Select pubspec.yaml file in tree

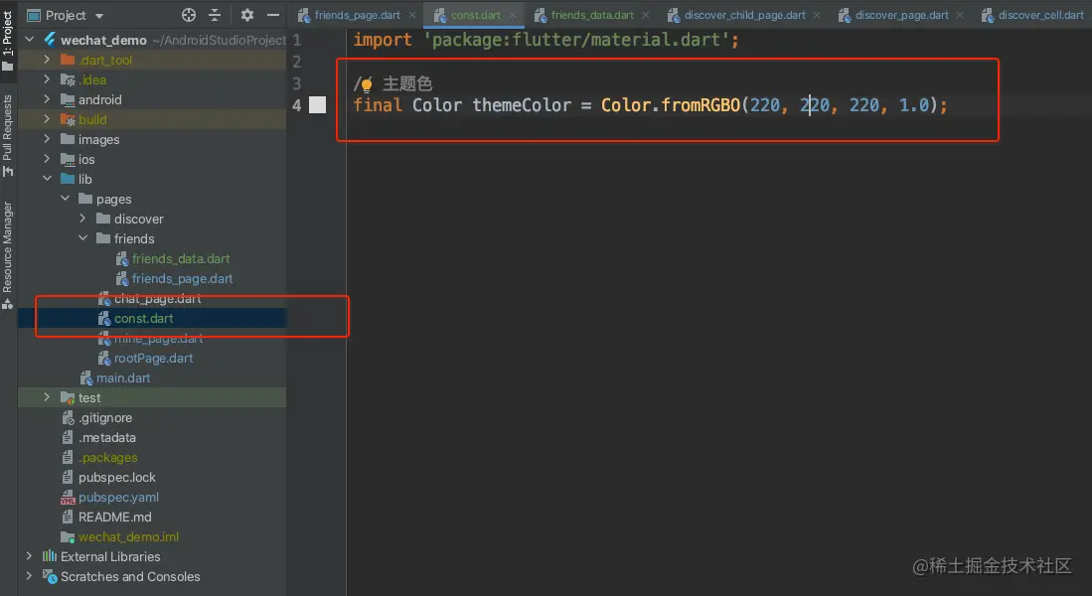[118, 497]
